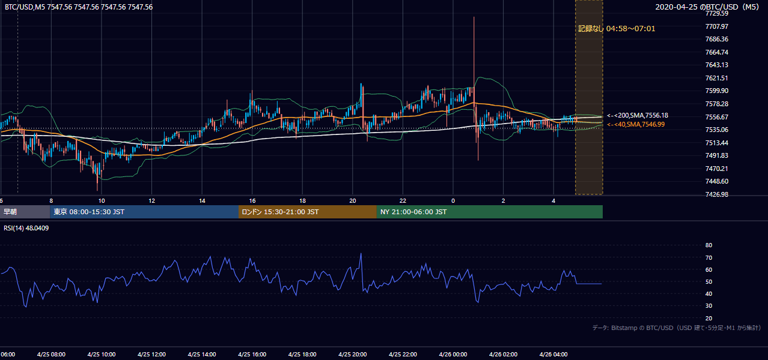Click the bottom date label 4/25 10:00
The height and width of the screenshot is (360, 768).
[x=102, y=355]
